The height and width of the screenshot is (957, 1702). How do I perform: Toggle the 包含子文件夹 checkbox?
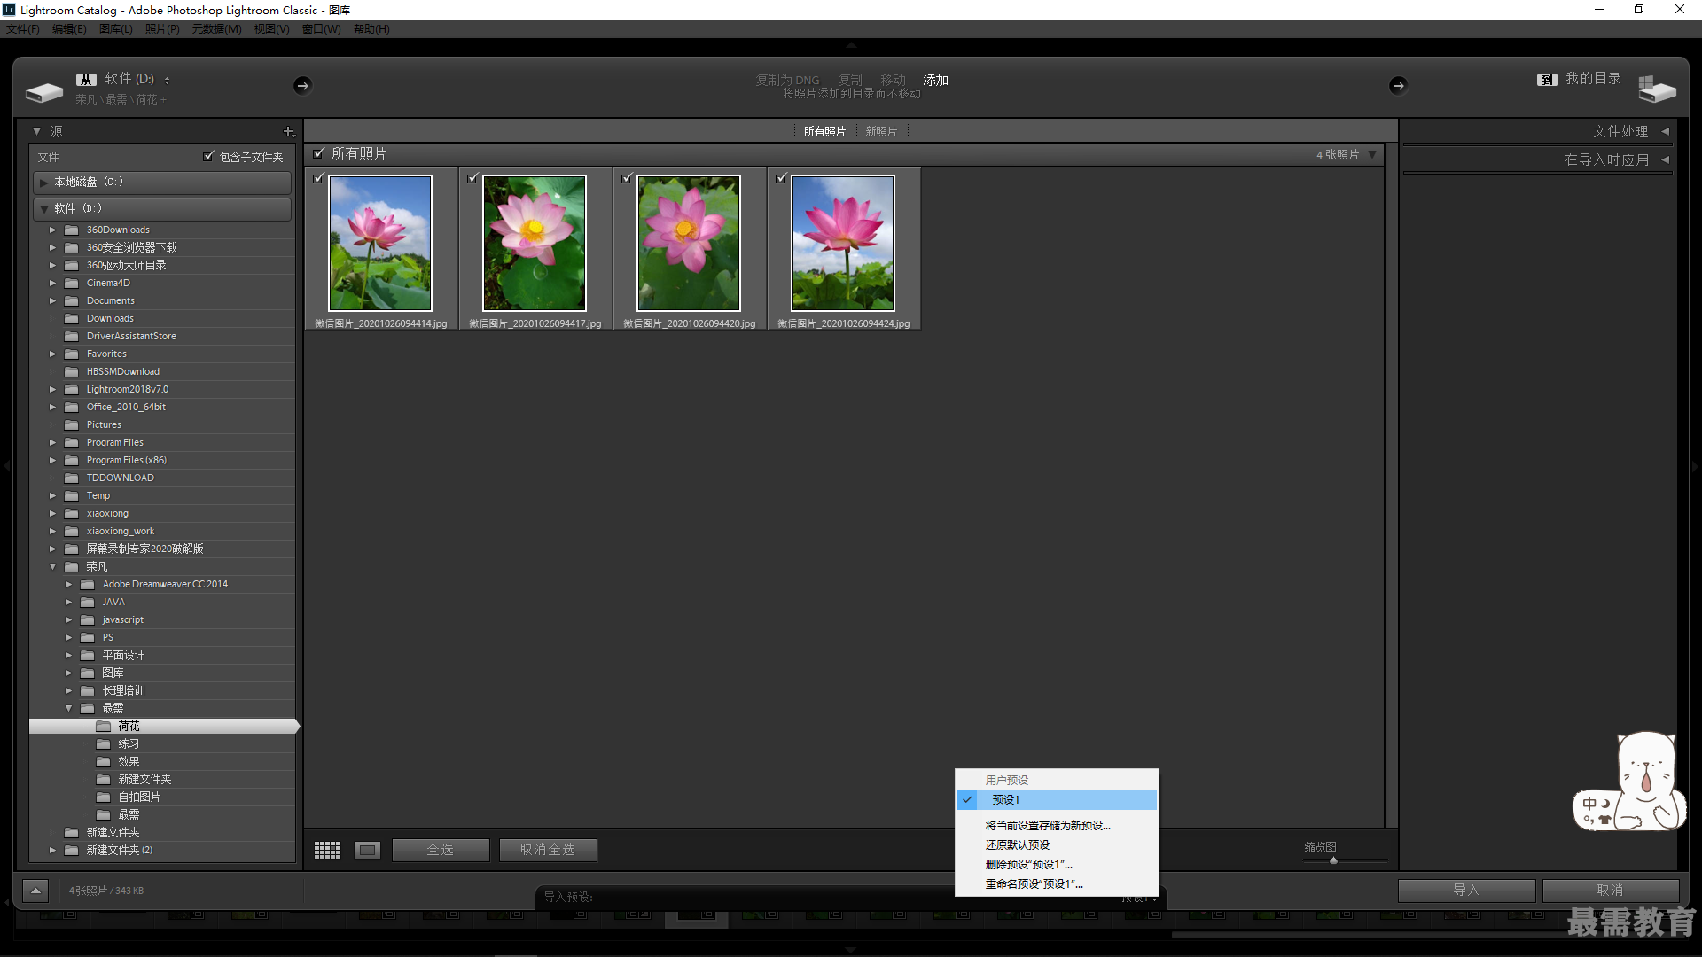coord(209,156)
